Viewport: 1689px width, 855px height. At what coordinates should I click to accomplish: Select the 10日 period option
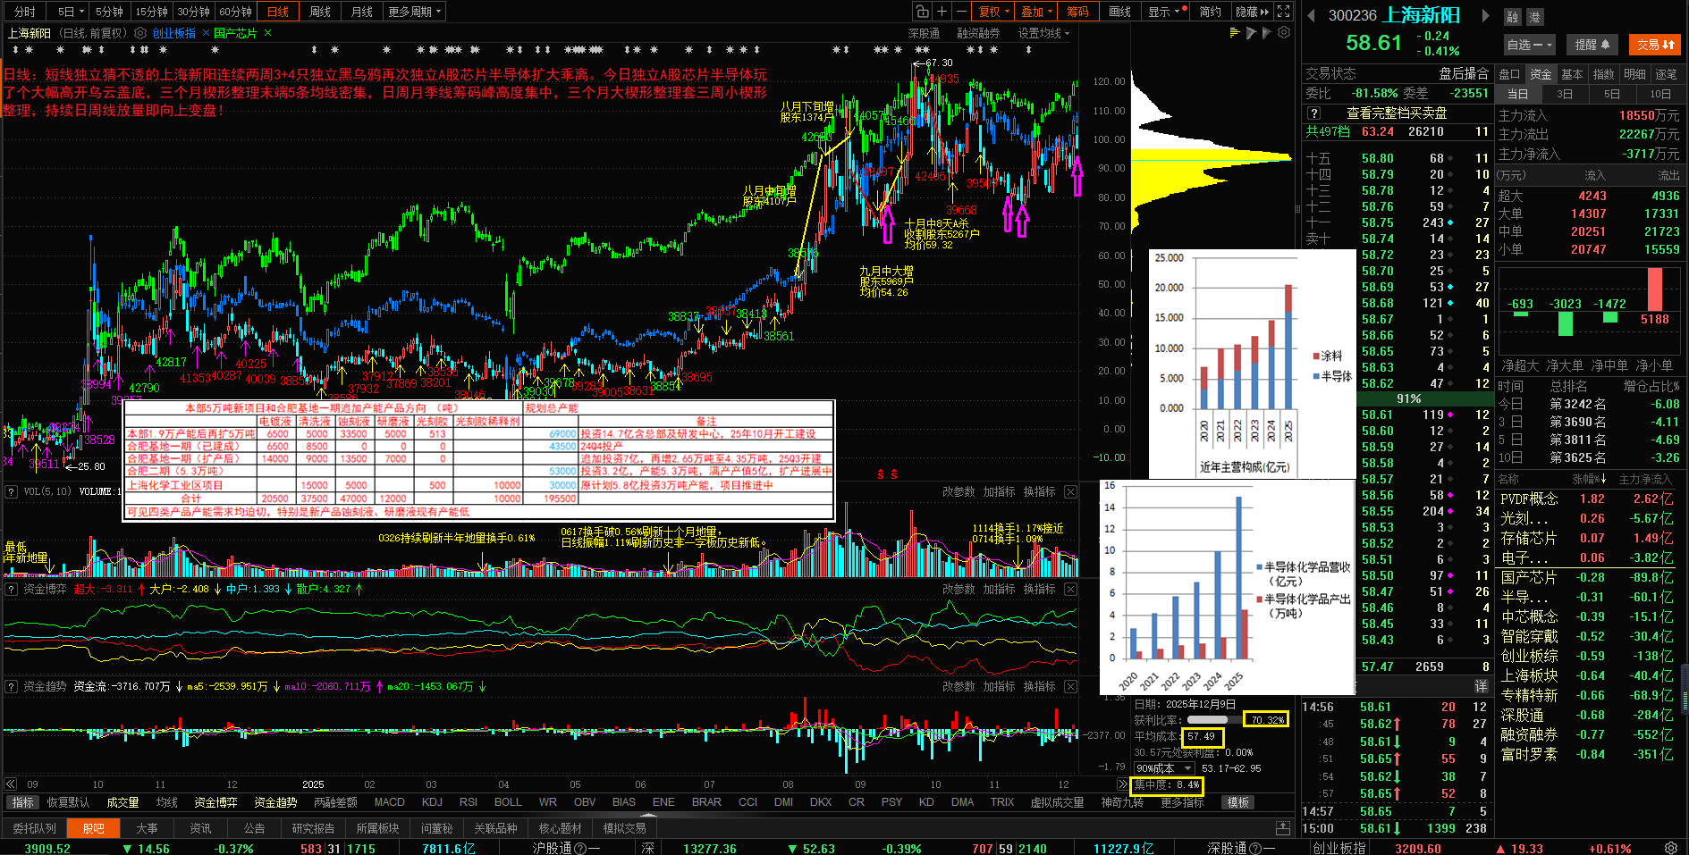click(1659, 94)
